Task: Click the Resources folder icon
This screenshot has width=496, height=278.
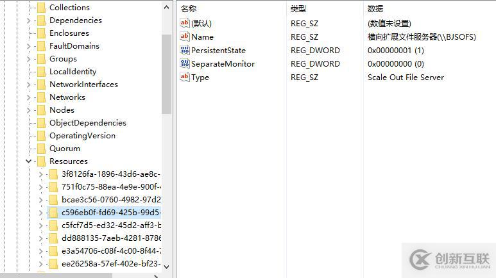Action: (41, 161)
